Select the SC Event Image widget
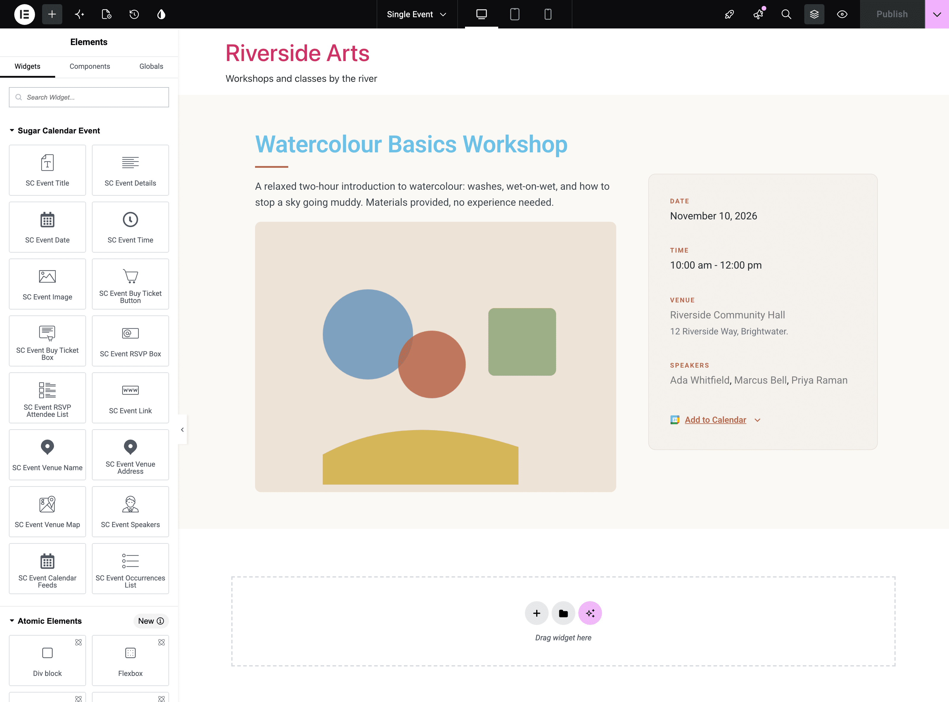 click(x=47, y=284)
